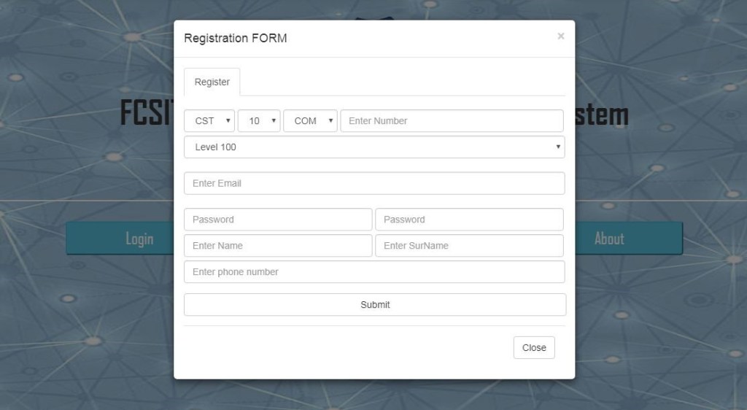Click the Registration FORM title text

tap(235, 38)
